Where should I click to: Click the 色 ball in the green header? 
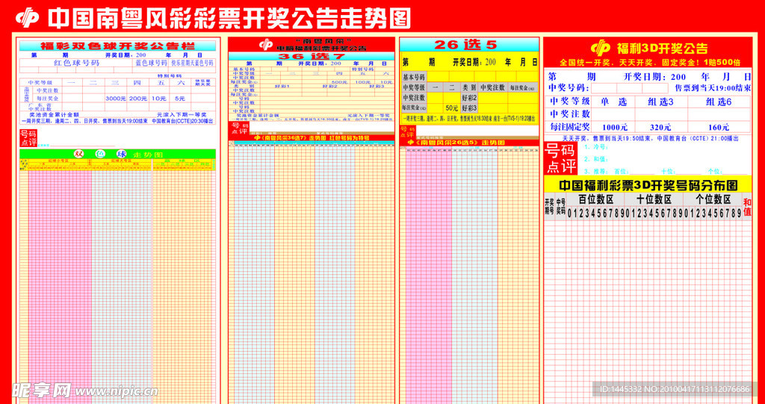point(99,154)
